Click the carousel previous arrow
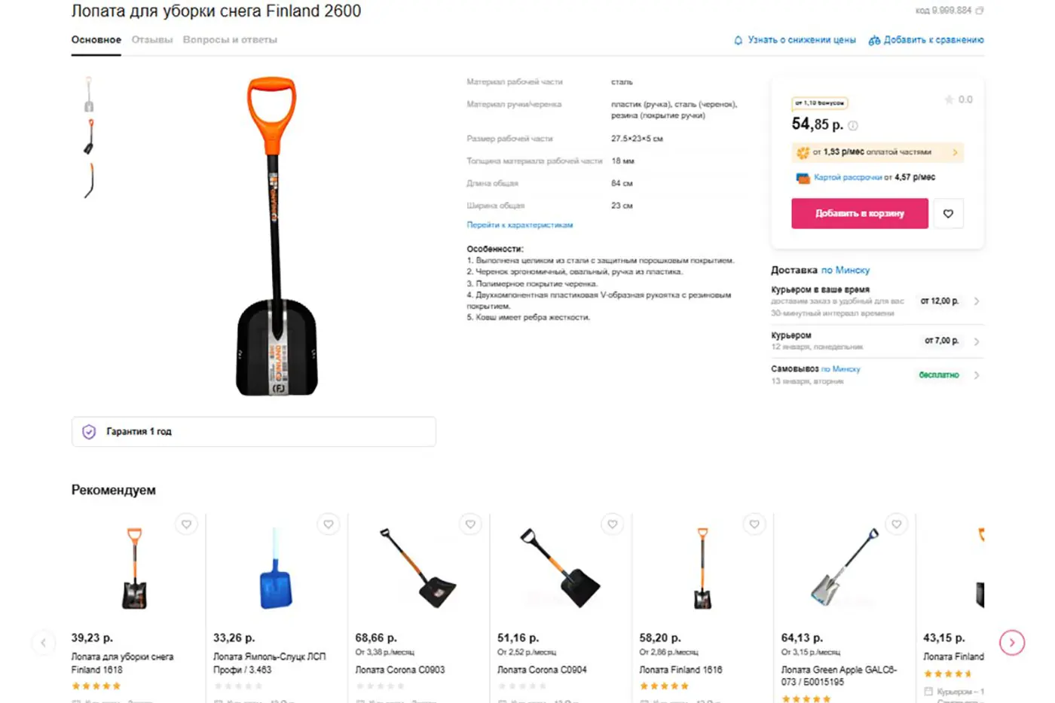Image resolution: width=1055 pixels, height=703 pixels. (44, 643)
